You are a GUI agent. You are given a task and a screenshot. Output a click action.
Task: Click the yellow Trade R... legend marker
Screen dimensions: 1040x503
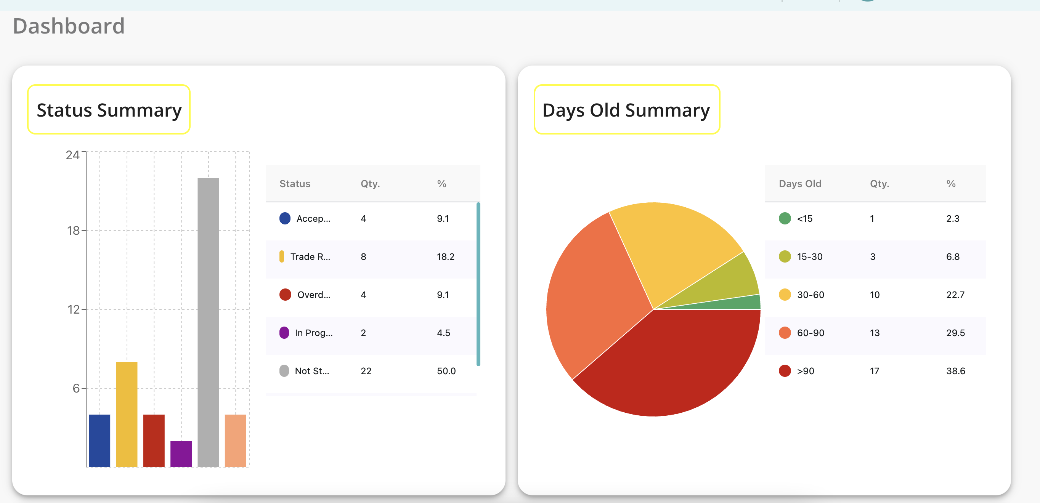(x=281, y=256)
